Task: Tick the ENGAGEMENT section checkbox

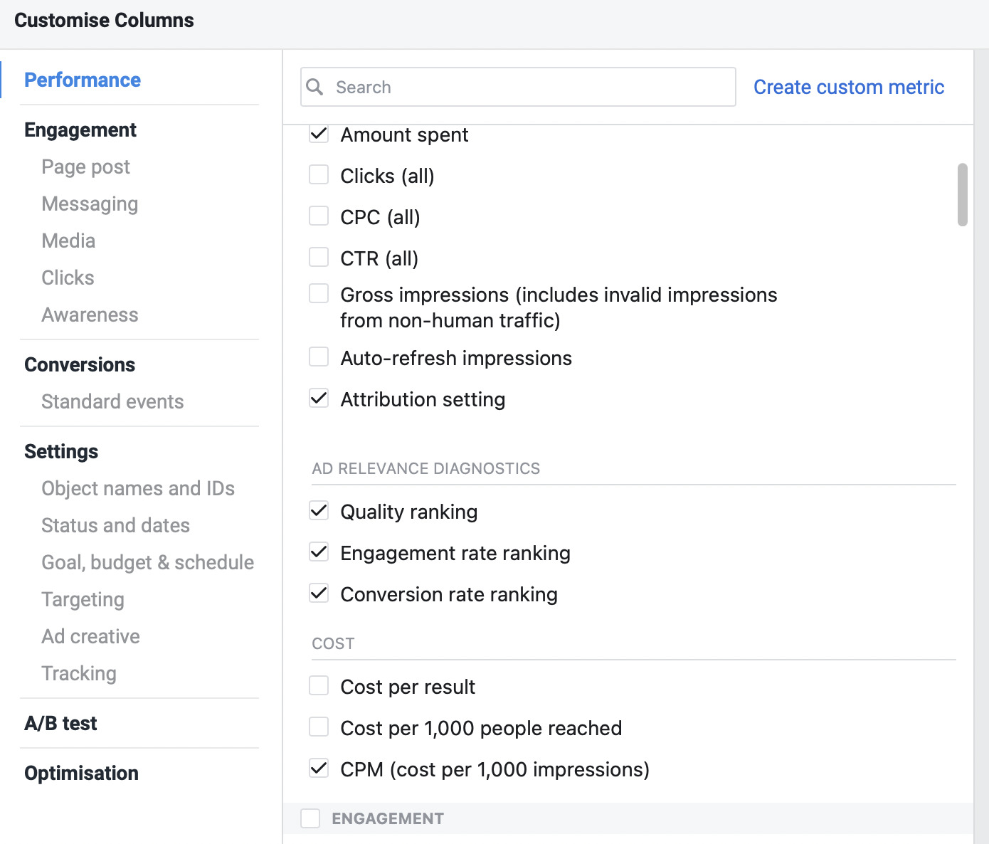Action: point(310,818)
